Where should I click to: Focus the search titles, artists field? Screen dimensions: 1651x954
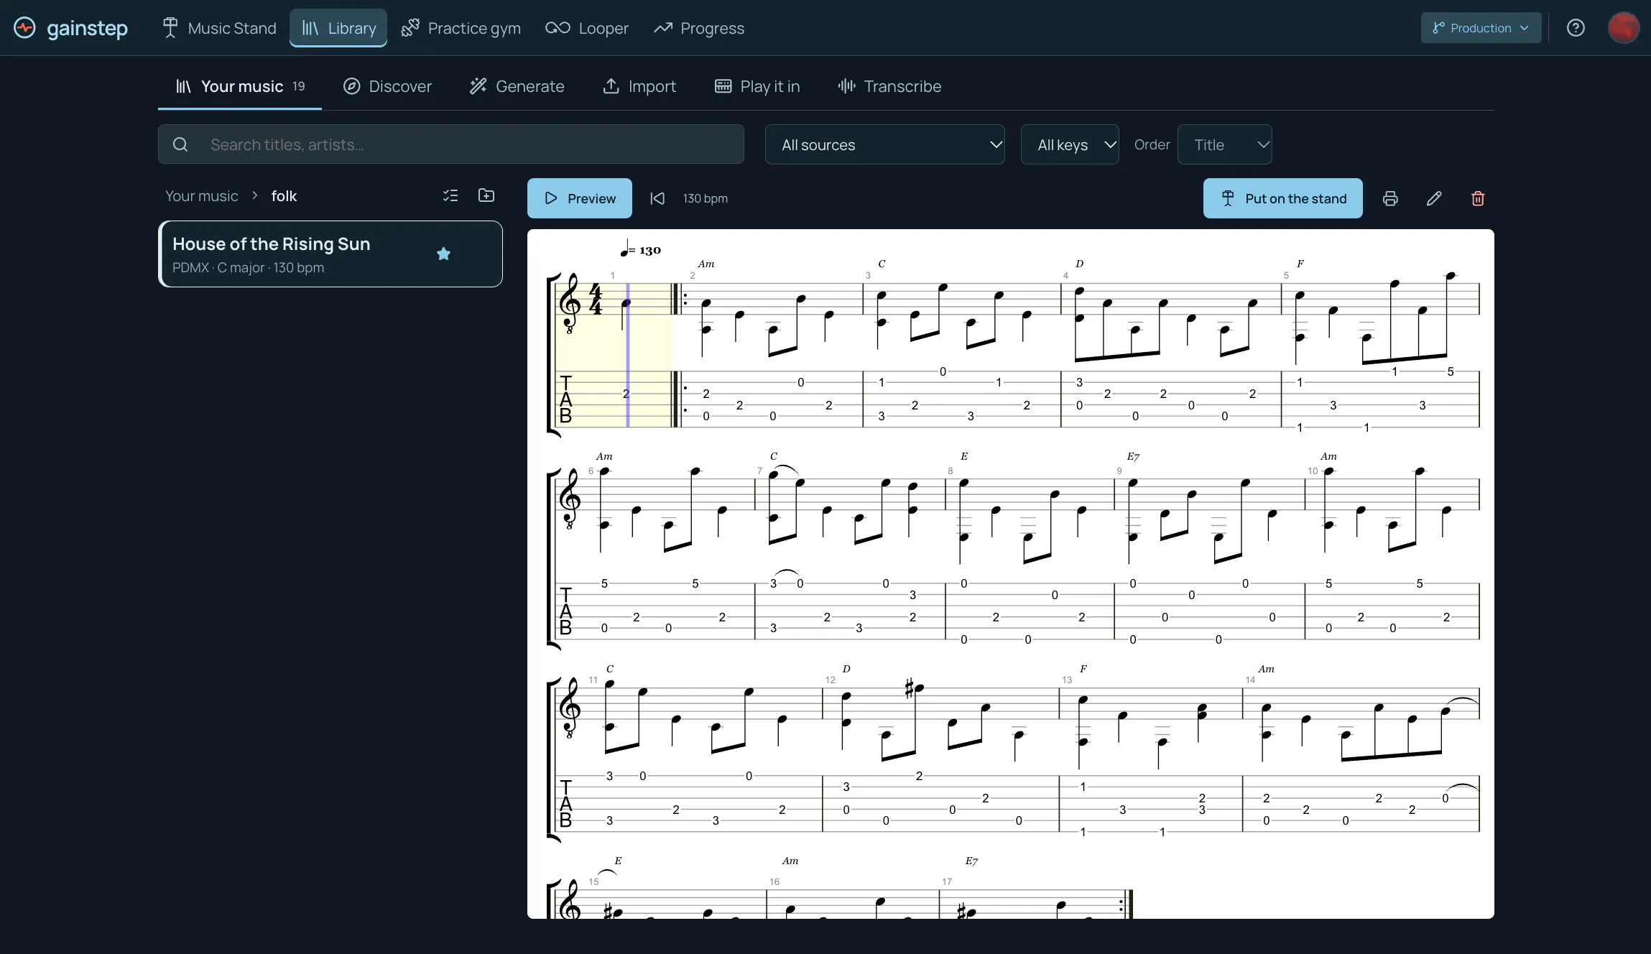coord(451,144)
